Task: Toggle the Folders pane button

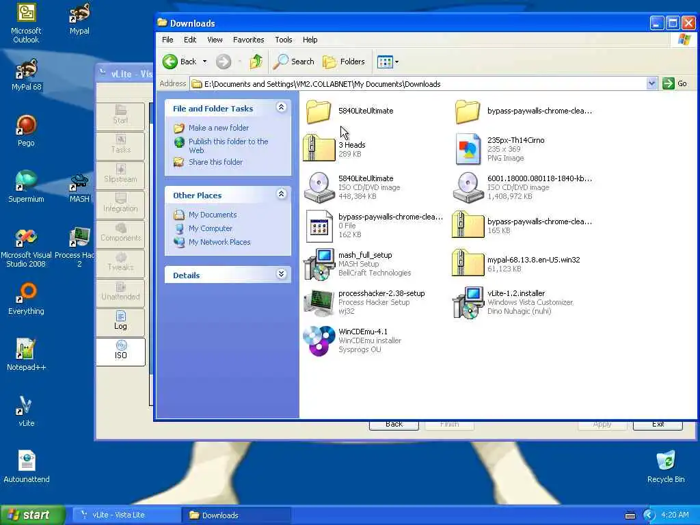Action: (344, 62)
